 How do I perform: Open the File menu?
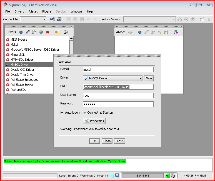pyautogui.click(x=7, y=11)
